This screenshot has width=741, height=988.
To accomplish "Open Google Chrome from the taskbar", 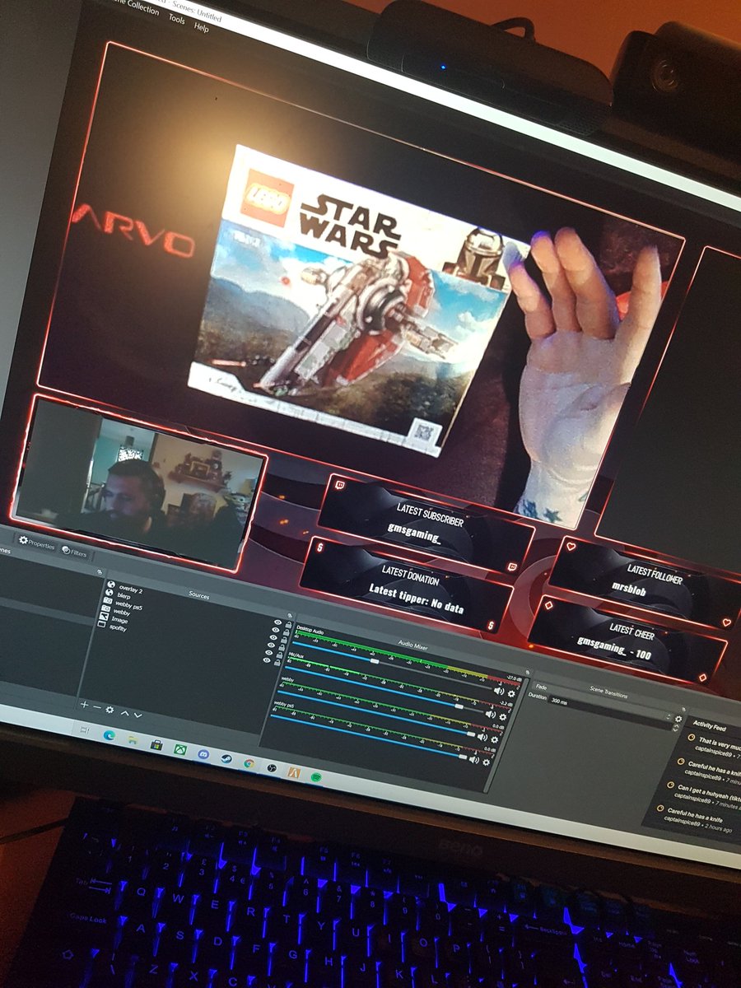I will click(249, 763).
